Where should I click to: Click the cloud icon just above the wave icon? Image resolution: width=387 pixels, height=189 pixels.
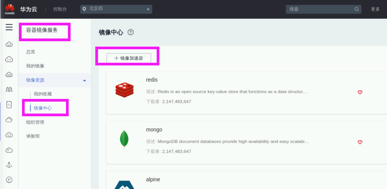coord(9,74)
